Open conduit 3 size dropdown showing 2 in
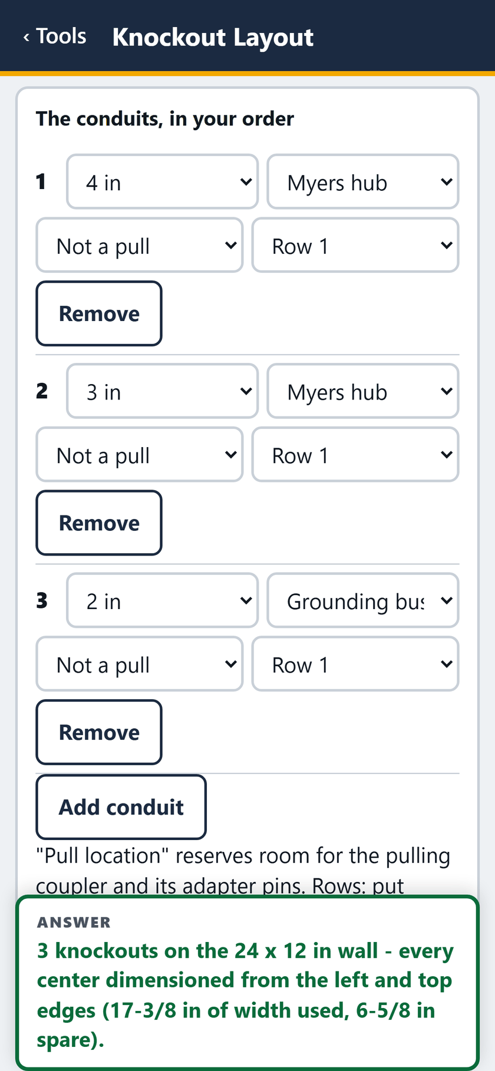Image resolution: width=495 pixels, height=1071 pixels. [163, 601]
